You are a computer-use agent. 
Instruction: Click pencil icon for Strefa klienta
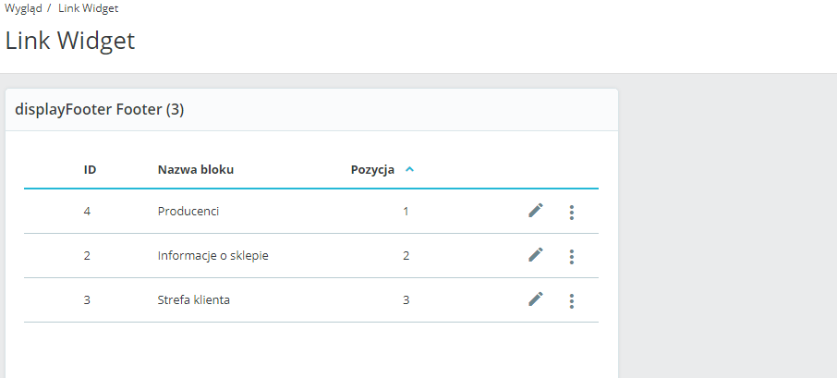tap(536, 299)
